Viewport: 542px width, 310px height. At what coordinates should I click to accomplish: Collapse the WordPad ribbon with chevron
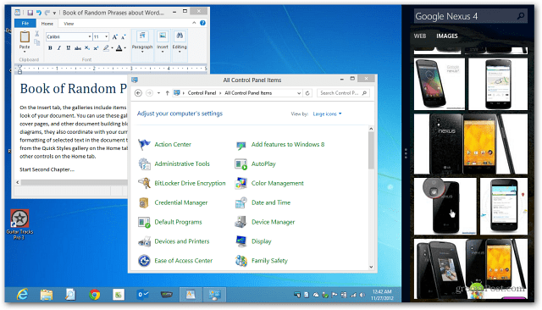point(194,23)
